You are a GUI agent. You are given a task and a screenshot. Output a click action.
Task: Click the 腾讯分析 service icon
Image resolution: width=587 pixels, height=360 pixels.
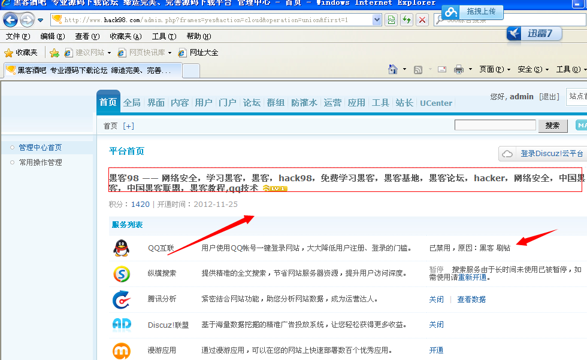[122, 300]
